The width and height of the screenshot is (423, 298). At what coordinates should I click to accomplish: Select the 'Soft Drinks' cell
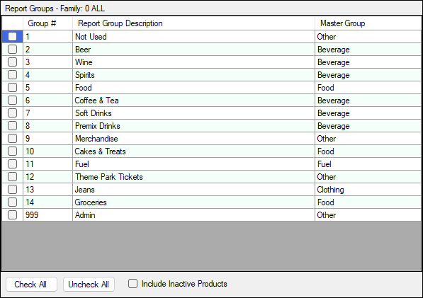coord(193,113)
